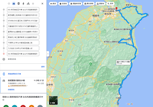Click the 飯店 hotels filter chip
Viewport: 153px width, 107px height.
[x=53, y=4]
